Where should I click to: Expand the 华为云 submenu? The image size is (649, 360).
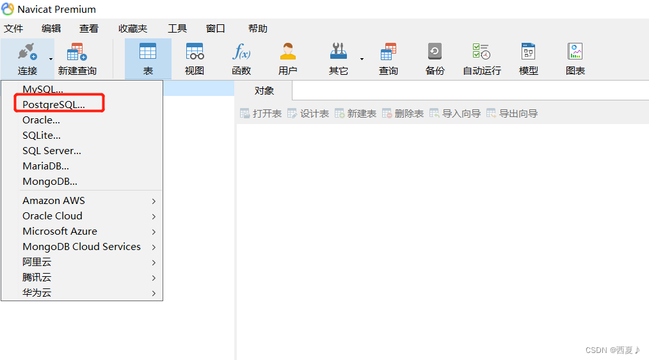point(82,293)
